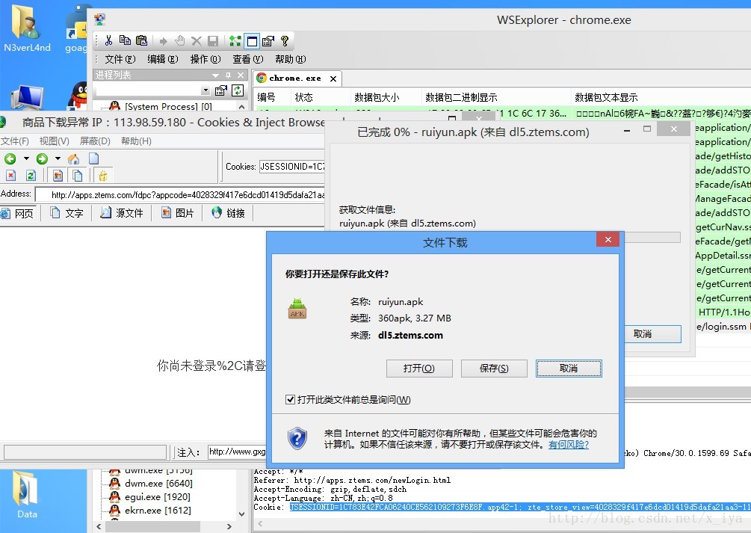751x533 pixels.
Task: Click the Cookies input field
Action: click(291, 166)
